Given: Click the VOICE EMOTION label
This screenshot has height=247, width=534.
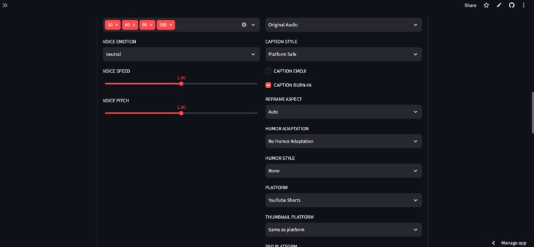Looking at the screenshot, I should [x=119, y=42].
